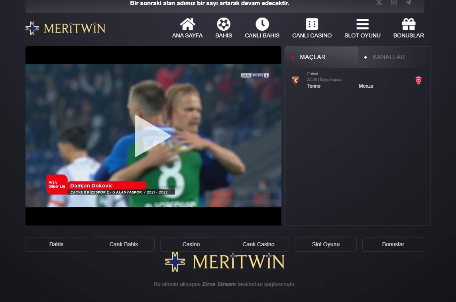Play the video with the center play button
The width and height of the screenshot is (456, 302).
click(x=153, y=136)
